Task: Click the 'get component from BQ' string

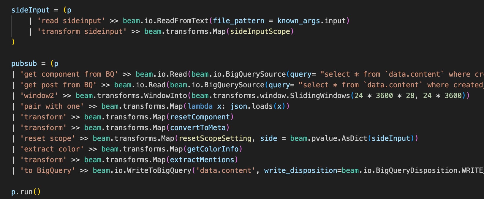Action: 69,74
